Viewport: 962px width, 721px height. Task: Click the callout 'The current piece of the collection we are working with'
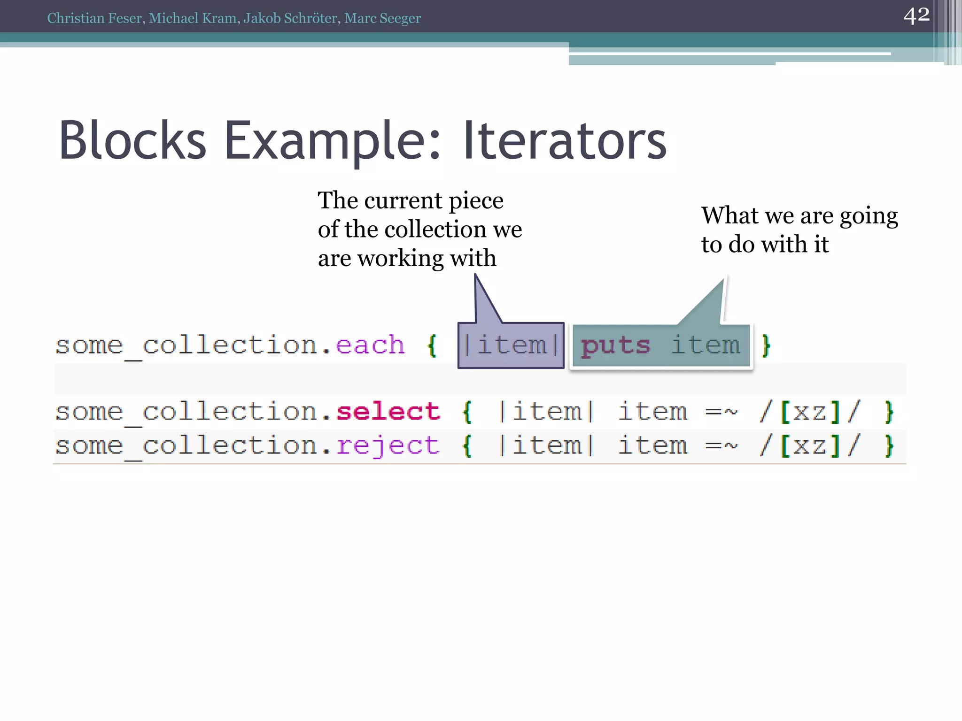(x=420, y=229)
